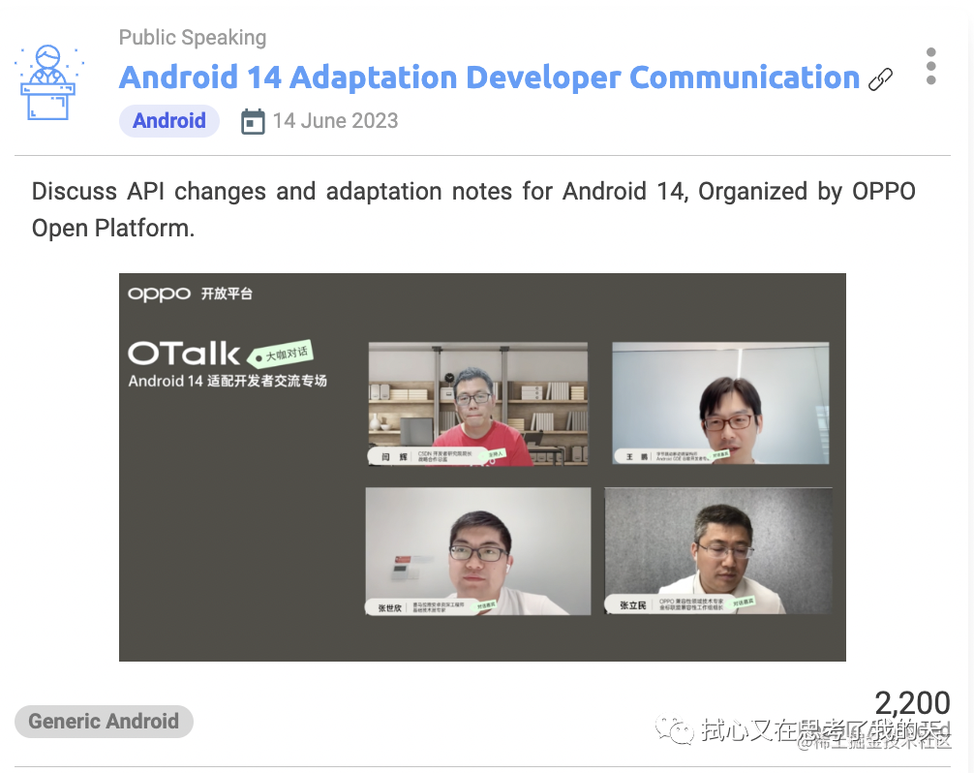This screenshot has height=773, width=974.
Task: Open the three-dot more options menu
Action: [930, 66]
